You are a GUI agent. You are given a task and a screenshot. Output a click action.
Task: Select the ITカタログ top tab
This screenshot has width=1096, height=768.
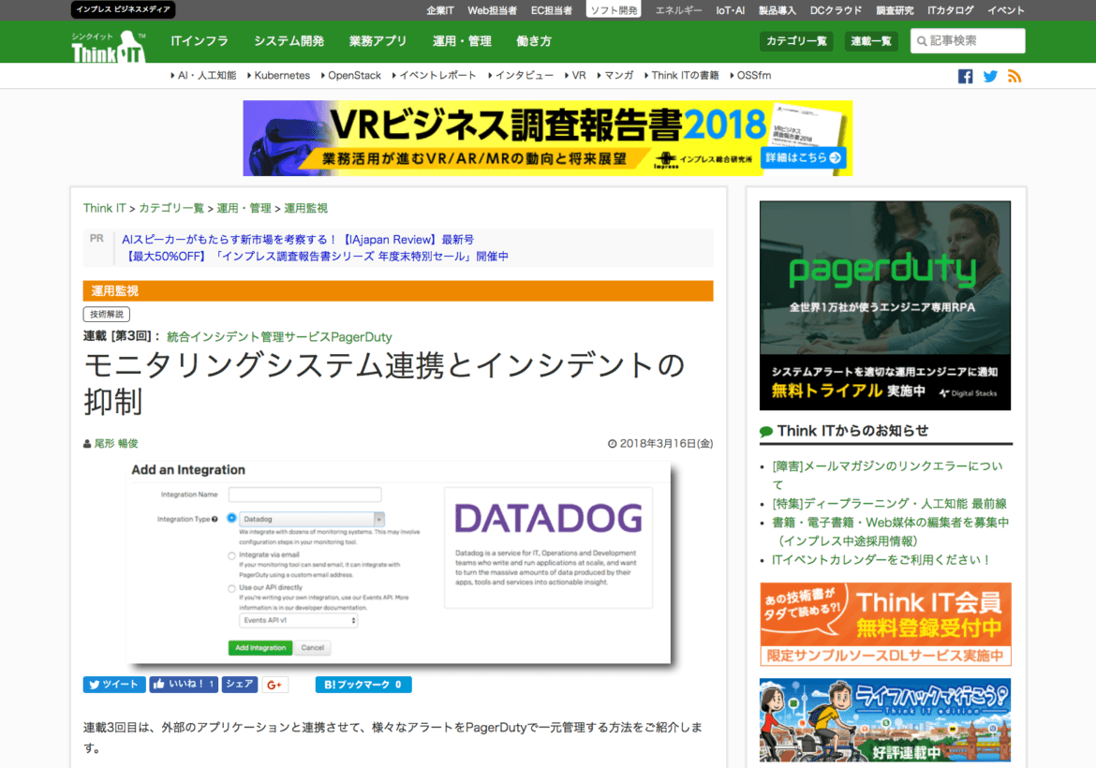tap(950, 10)
